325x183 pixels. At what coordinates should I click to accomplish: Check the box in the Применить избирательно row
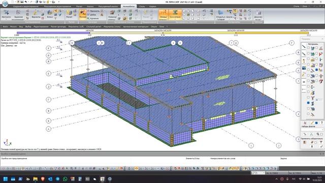click(316, 142)
